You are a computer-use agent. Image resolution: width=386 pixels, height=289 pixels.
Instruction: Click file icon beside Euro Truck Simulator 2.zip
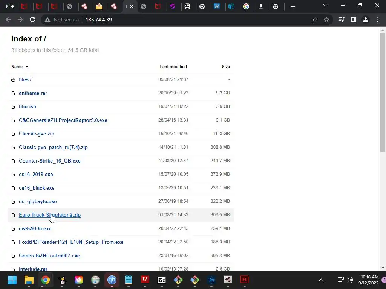point(13,215)
